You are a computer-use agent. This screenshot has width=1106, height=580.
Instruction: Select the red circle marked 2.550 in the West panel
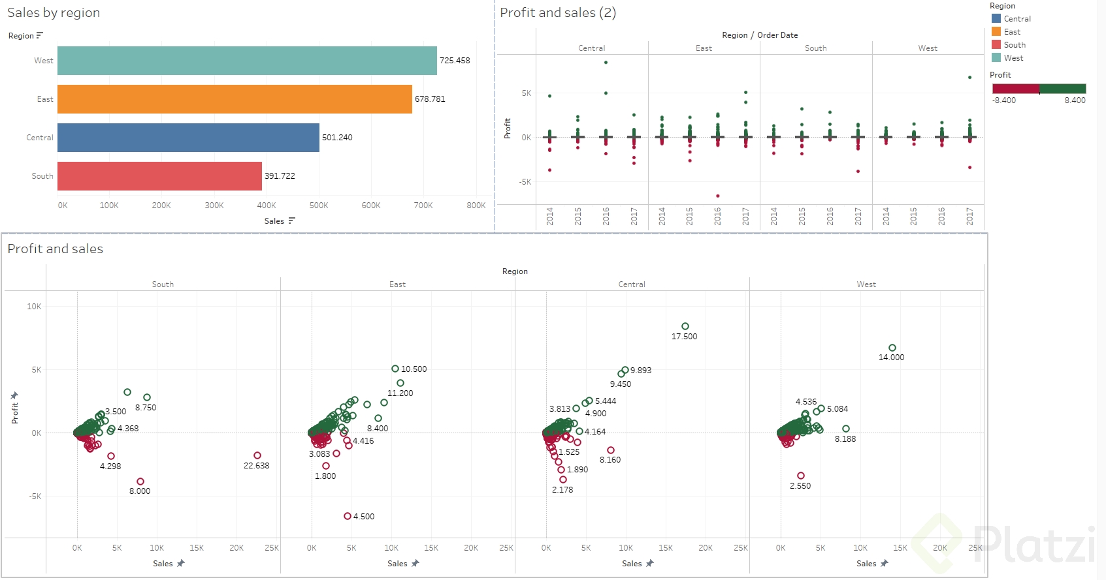click(x=801, y=476)
